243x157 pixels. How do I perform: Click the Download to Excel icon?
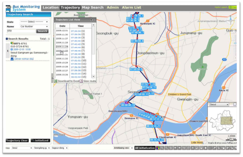click(x=55, y=81)
